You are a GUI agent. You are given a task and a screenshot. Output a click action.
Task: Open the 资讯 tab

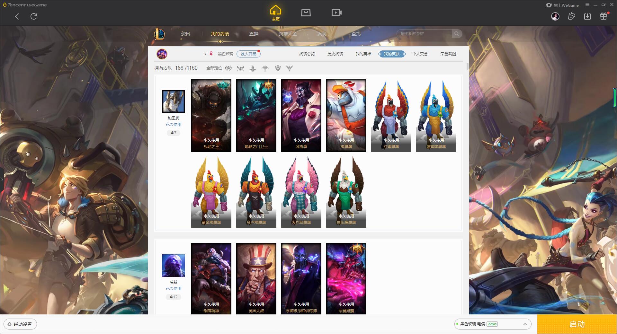(185, 34)
